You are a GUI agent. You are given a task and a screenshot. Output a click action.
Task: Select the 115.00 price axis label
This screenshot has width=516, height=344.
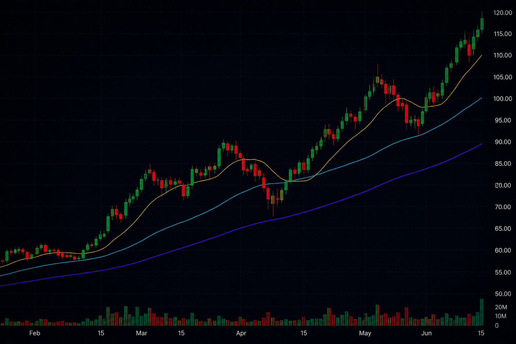[503, 34]
